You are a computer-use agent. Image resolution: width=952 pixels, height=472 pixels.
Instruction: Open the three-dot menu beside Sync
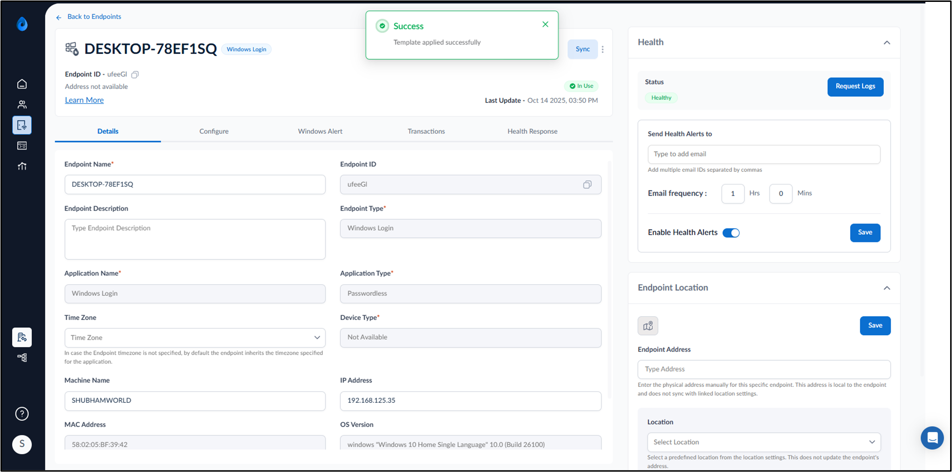603,49
